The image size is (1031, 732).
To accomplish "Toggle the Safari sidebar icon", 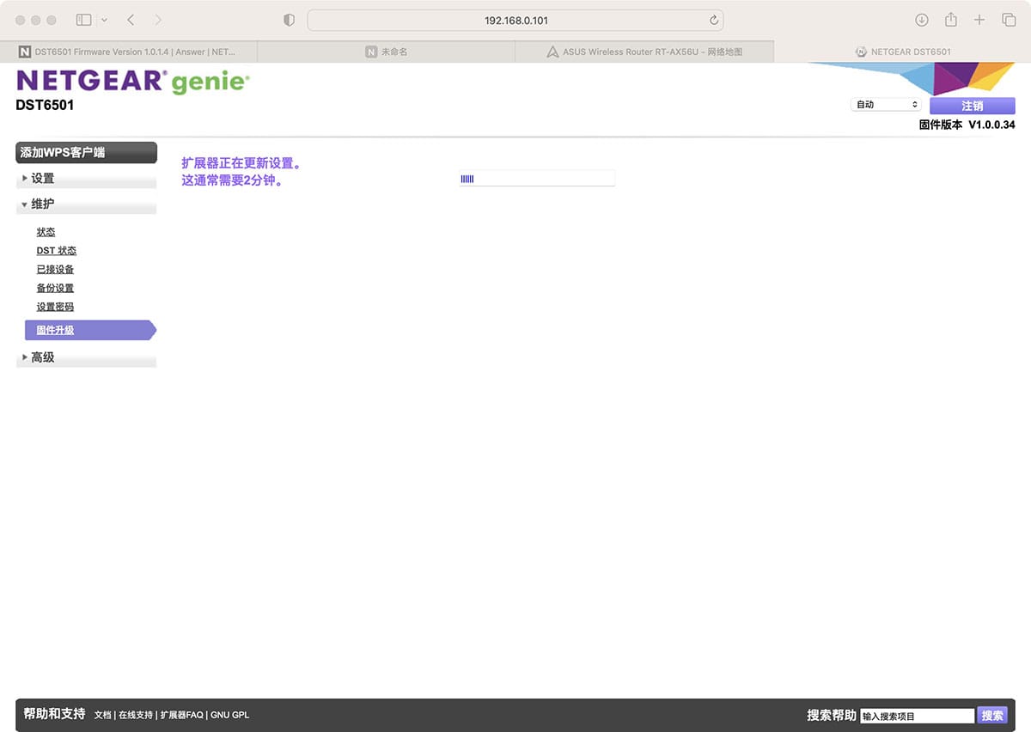I will pyautogui.click(x=83, y=20).
